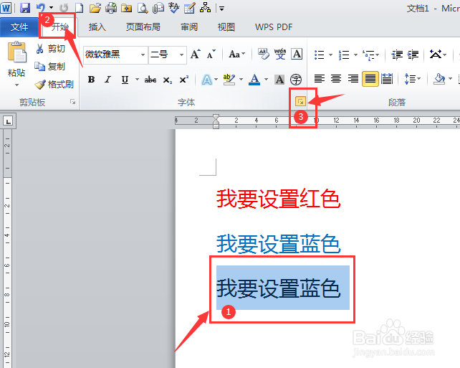Switch to the 视图 View tab
Screen dimensions: 460x368
coord(226,27)
